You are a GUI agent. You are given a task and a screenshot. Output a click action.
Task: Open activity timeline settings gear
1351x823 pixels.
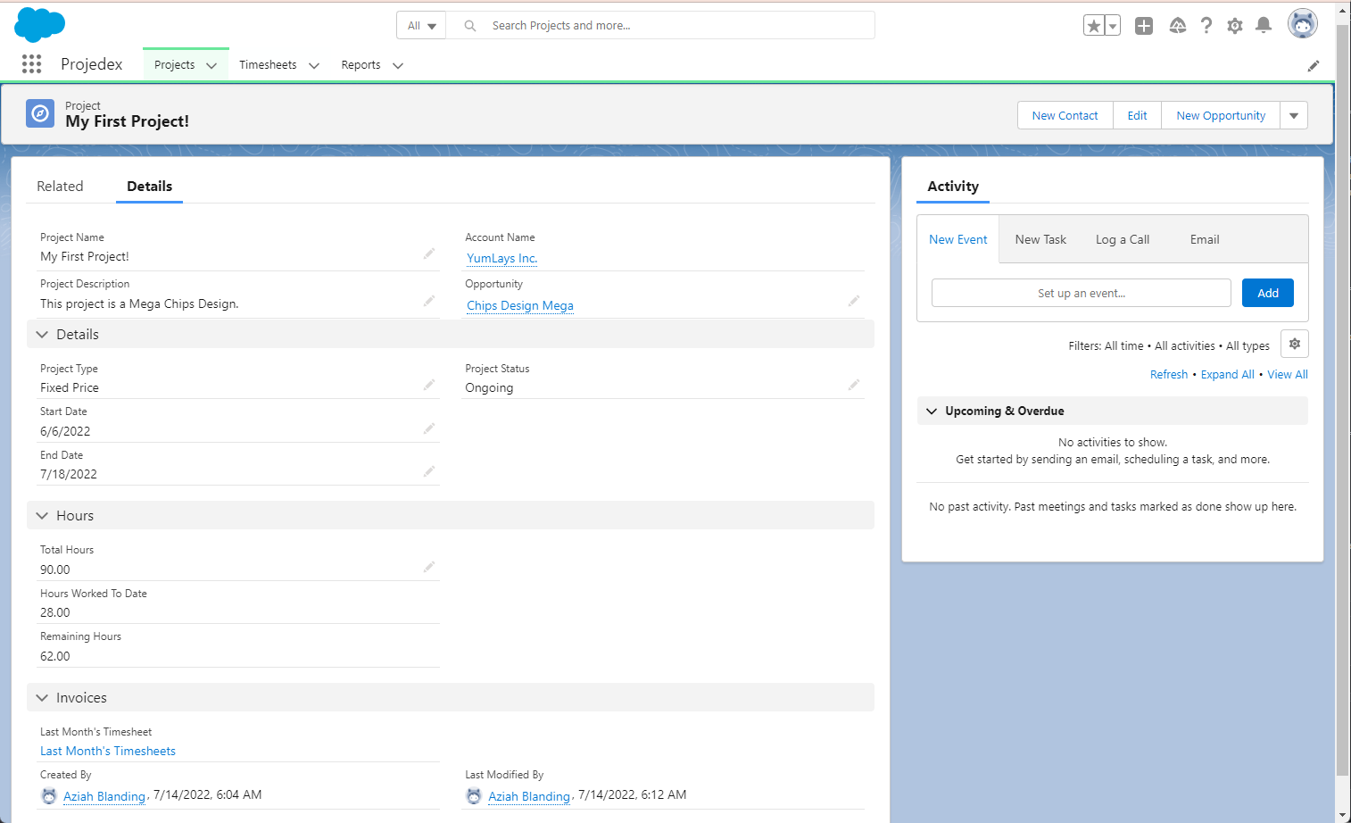click(1295, 343)
